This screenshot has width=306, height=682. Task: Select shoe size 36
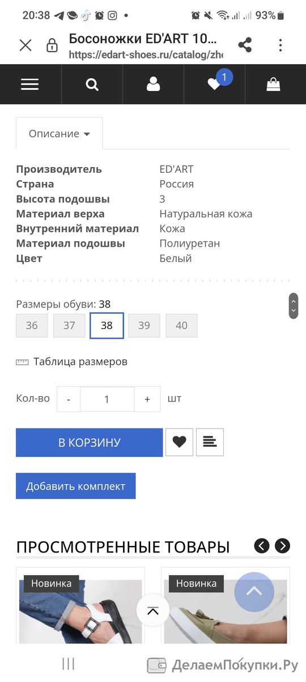[x=32, y=326]
